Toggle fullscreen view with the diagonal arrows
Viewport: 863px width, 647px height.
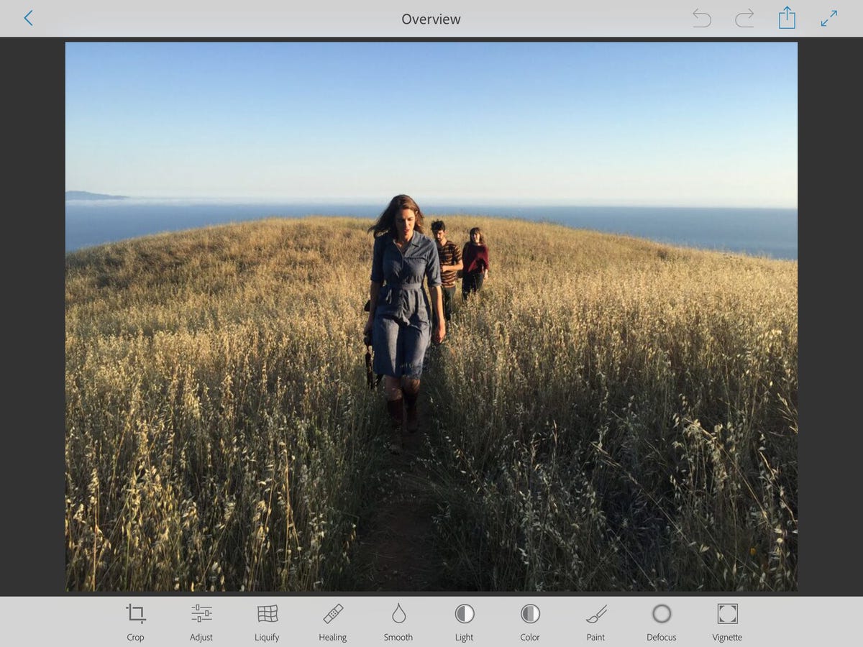[x=828, y=19]
